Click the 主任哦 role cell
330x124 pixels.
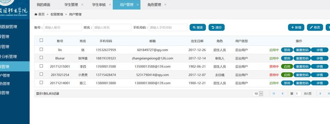220,75
